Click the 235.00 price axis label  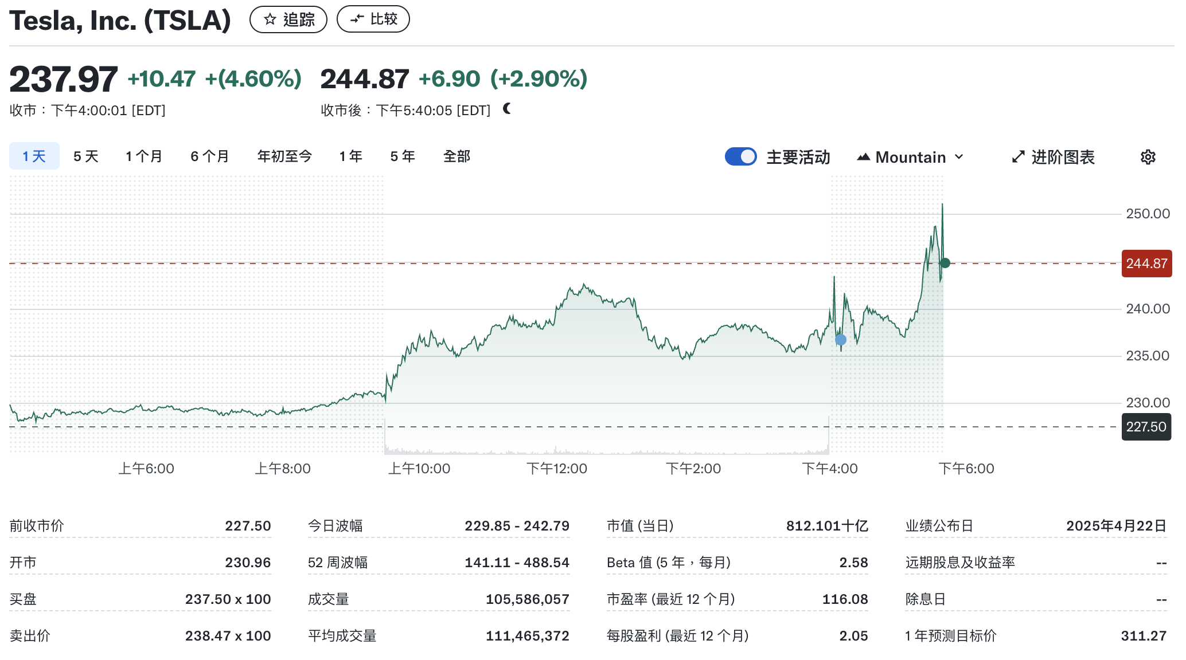1148,356
